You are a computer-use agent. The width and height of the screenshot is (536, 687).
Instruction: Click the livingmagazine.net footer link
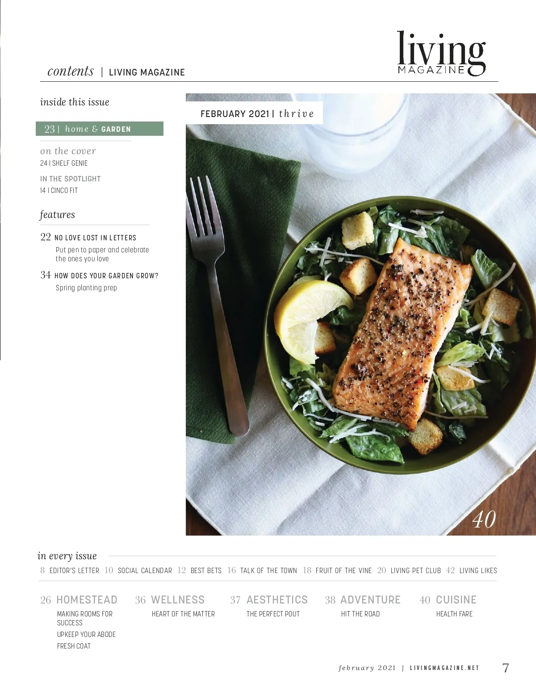click(x=444, y=668)
